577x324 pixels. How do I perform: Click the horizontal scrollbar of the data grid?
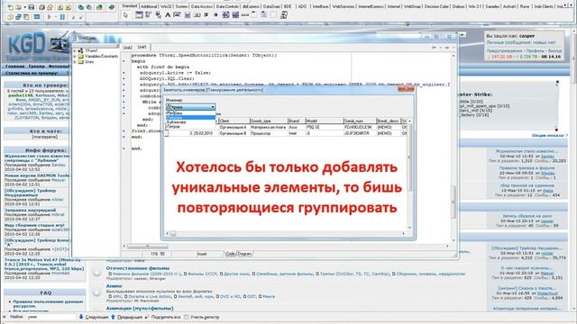click(286, 233)
